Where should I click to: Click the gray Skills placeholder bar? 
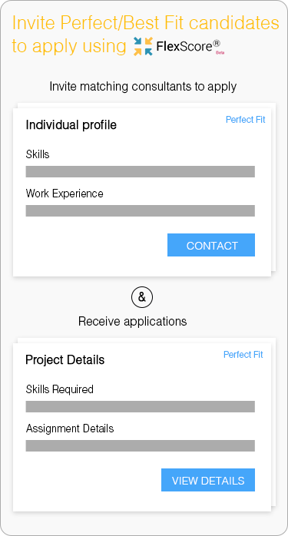point(141,171)
